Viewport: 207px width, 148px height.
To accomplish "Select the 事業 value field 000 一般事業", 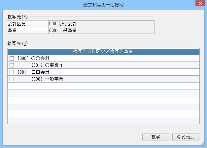I will tap(101, 31).
